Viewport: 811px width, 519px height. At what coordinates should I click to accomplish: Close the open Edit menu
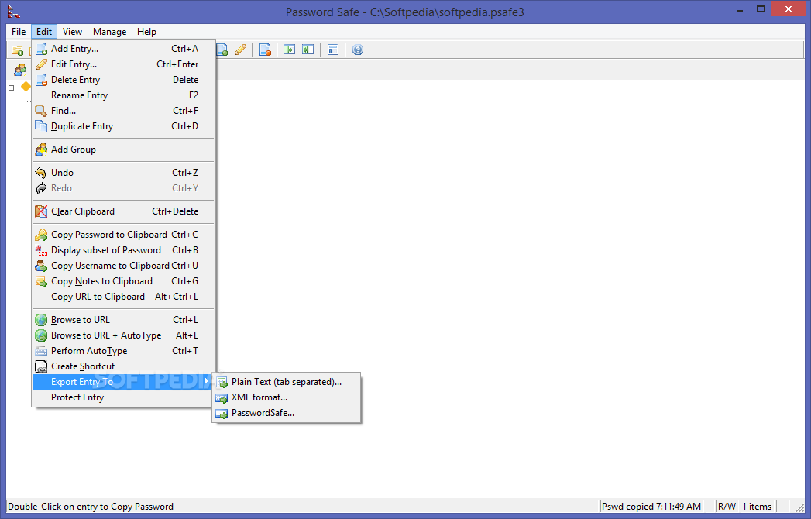[x=44, y=32]
